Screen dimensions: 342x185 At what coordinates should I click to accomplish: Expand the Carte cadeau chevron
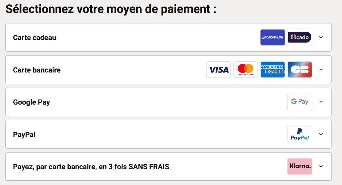click(x=321, y=37)
